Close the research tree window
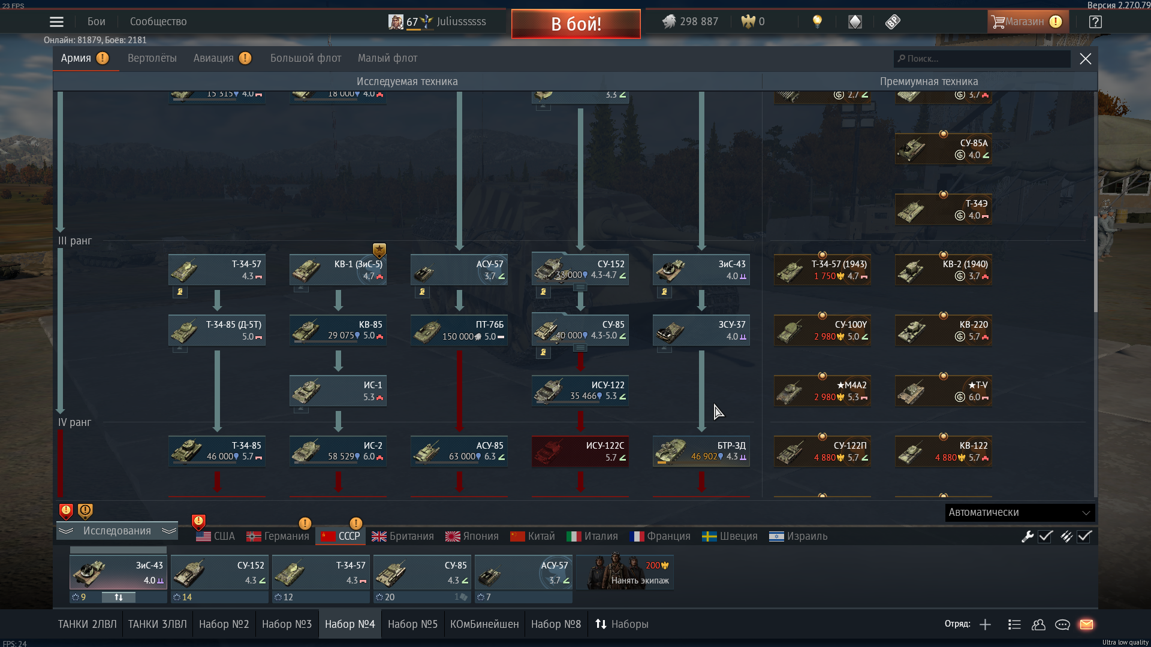The image size is (1151, 647). 1086,59
